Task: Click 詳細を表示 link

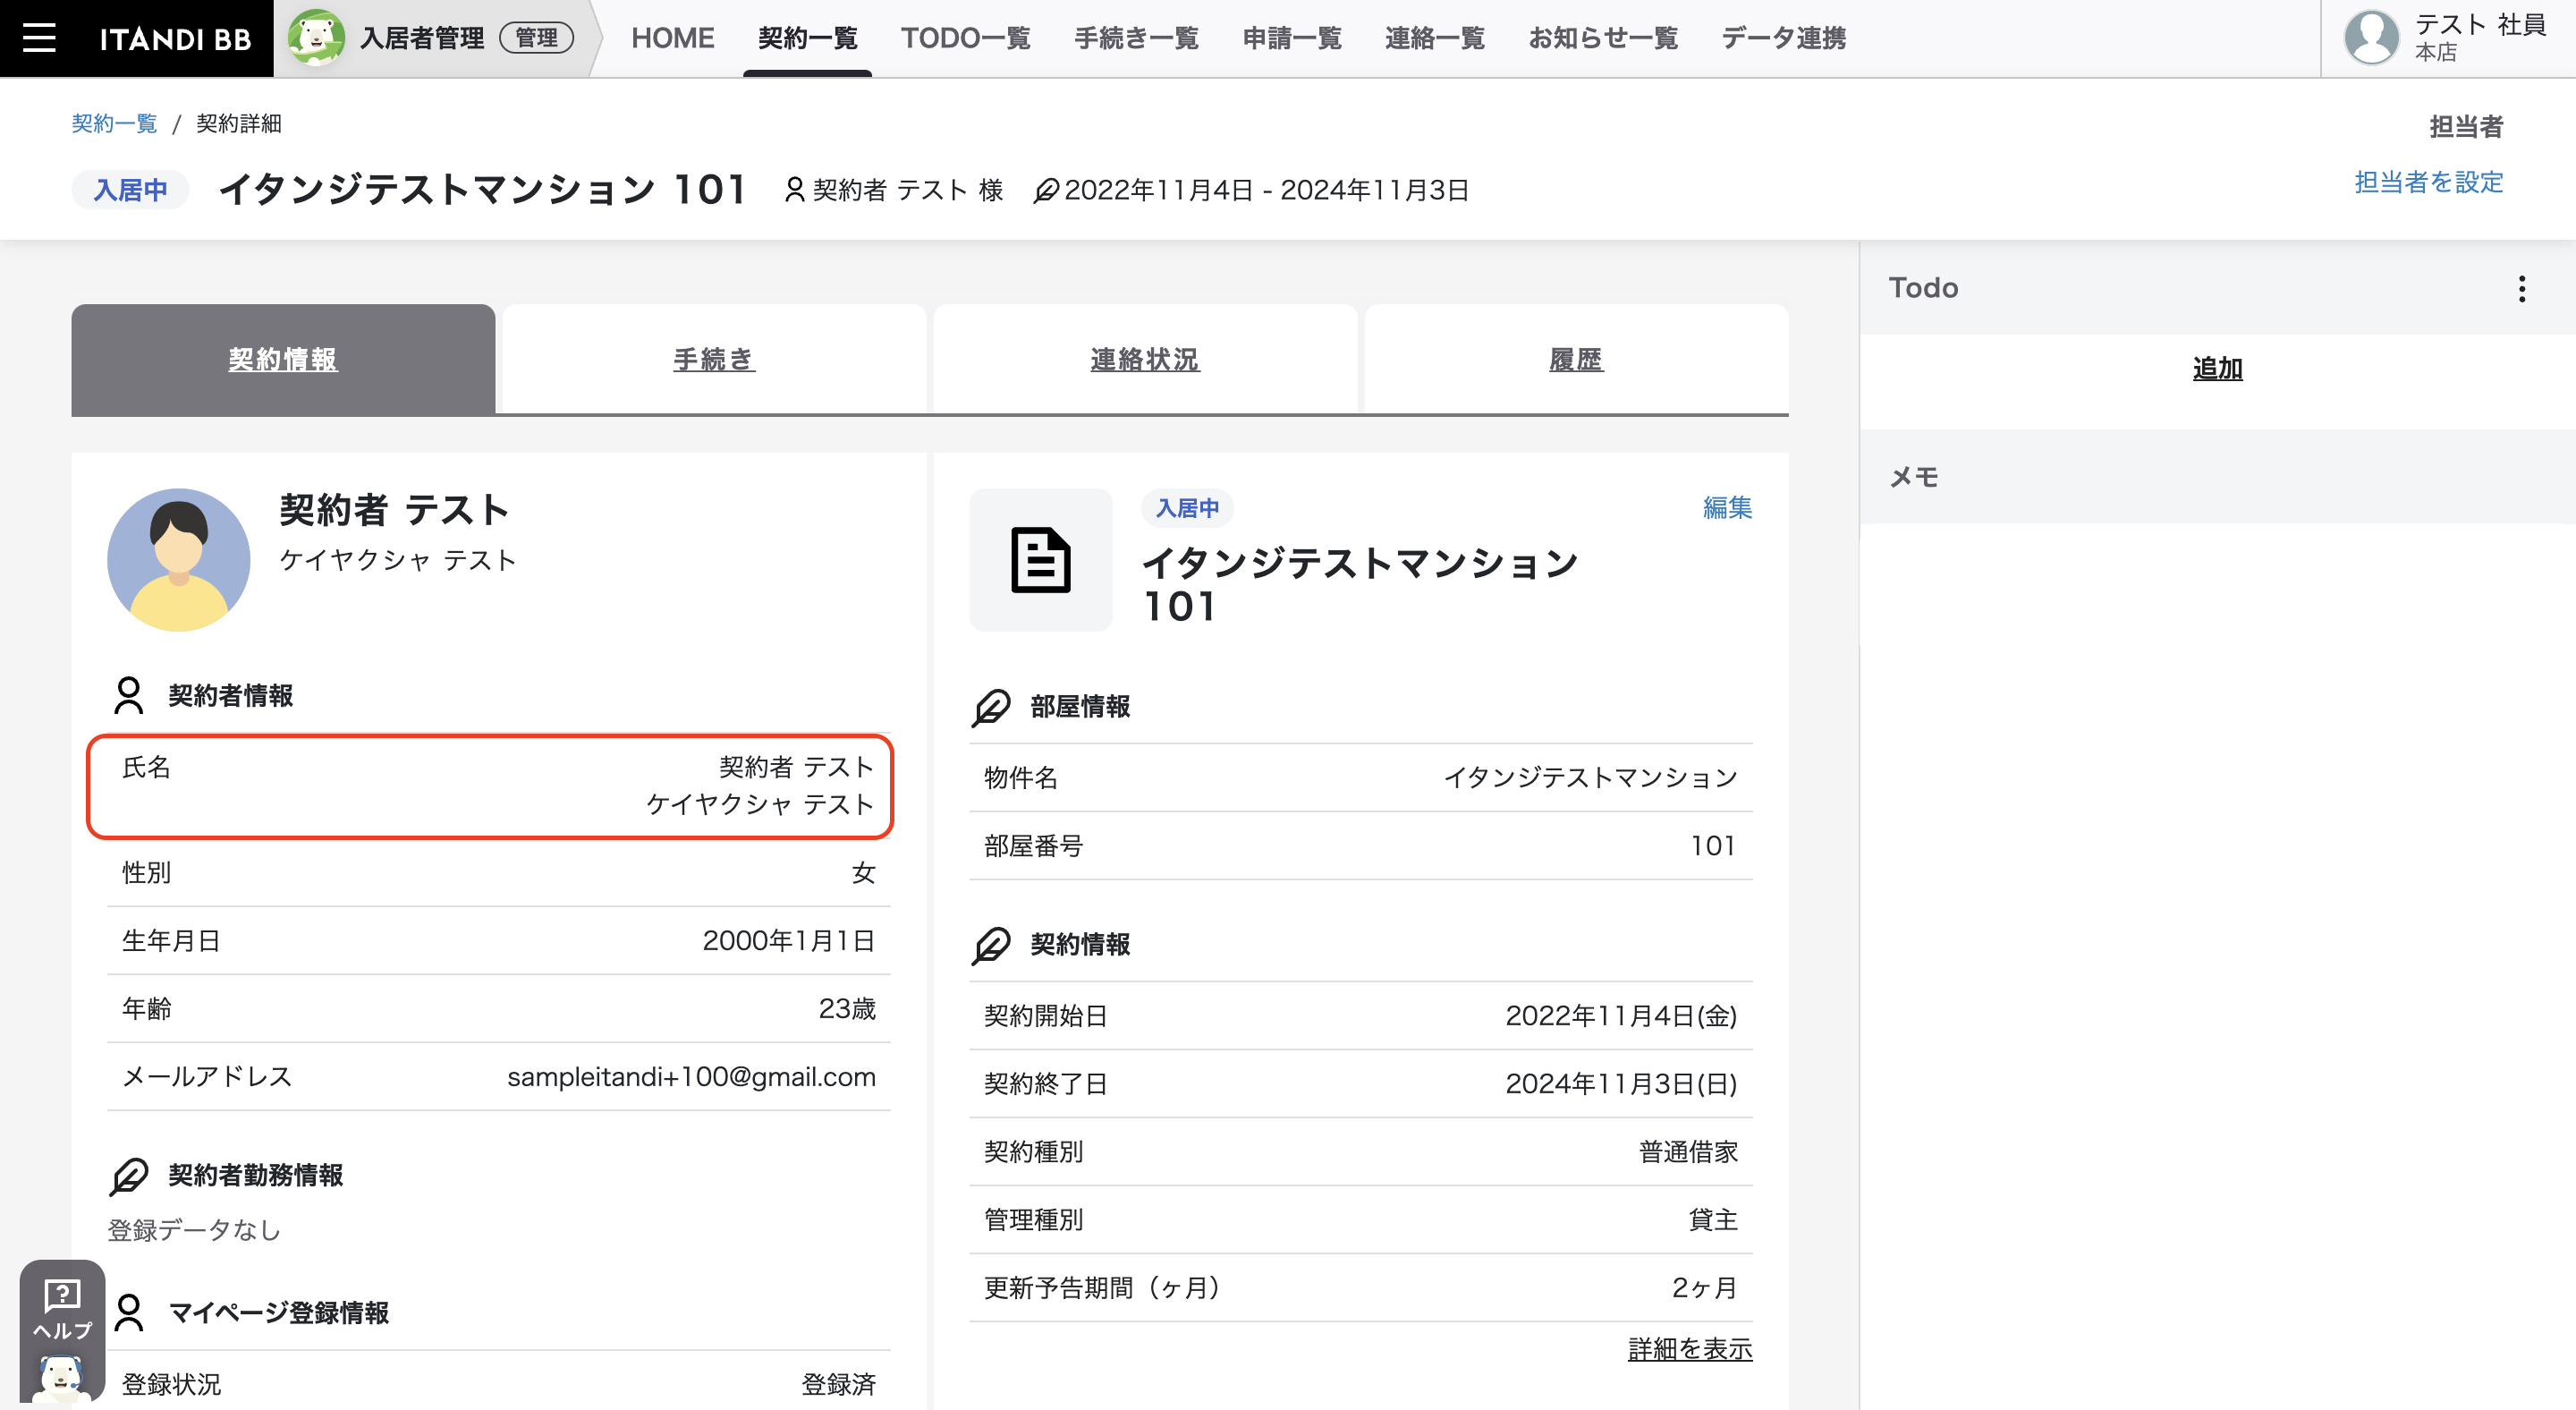Action: (1690, 1349)
